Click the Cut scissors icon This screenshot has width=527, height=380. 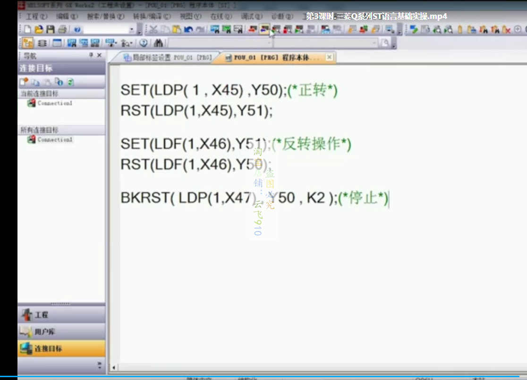click(153, 30)
